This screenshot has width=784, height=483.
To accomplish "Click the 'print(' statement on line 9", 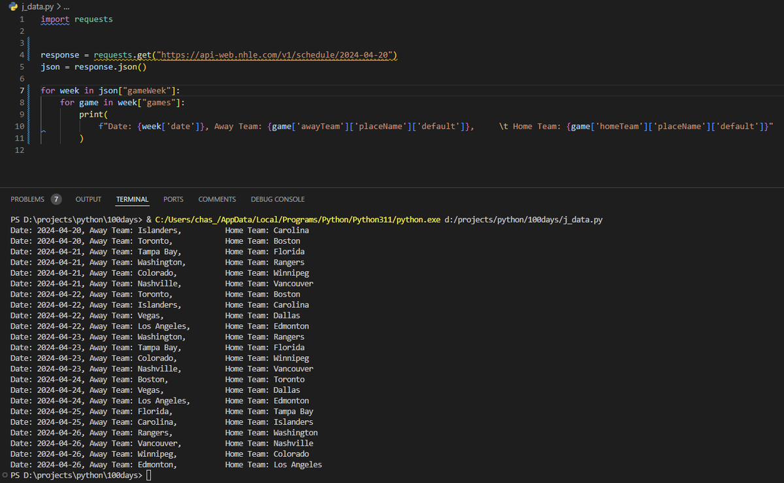I will [x=93, y=114].
